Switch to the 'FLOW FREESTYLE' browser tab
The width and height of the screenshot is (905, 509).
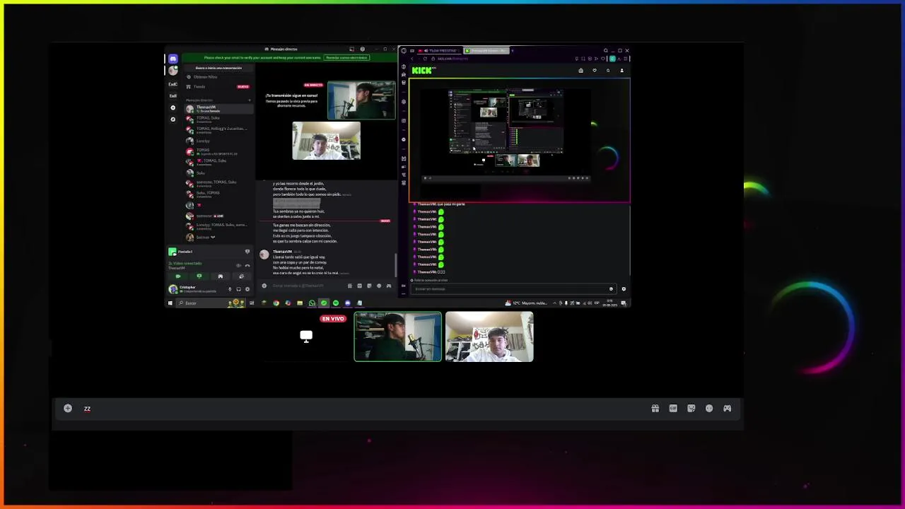pos(439,51)
